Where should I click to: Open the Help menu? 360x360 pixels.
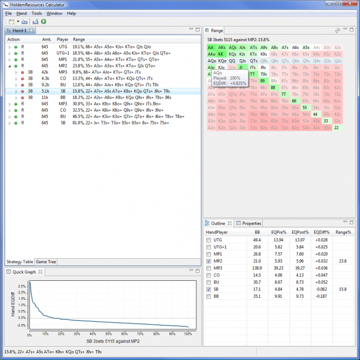[x=71, y=13]
